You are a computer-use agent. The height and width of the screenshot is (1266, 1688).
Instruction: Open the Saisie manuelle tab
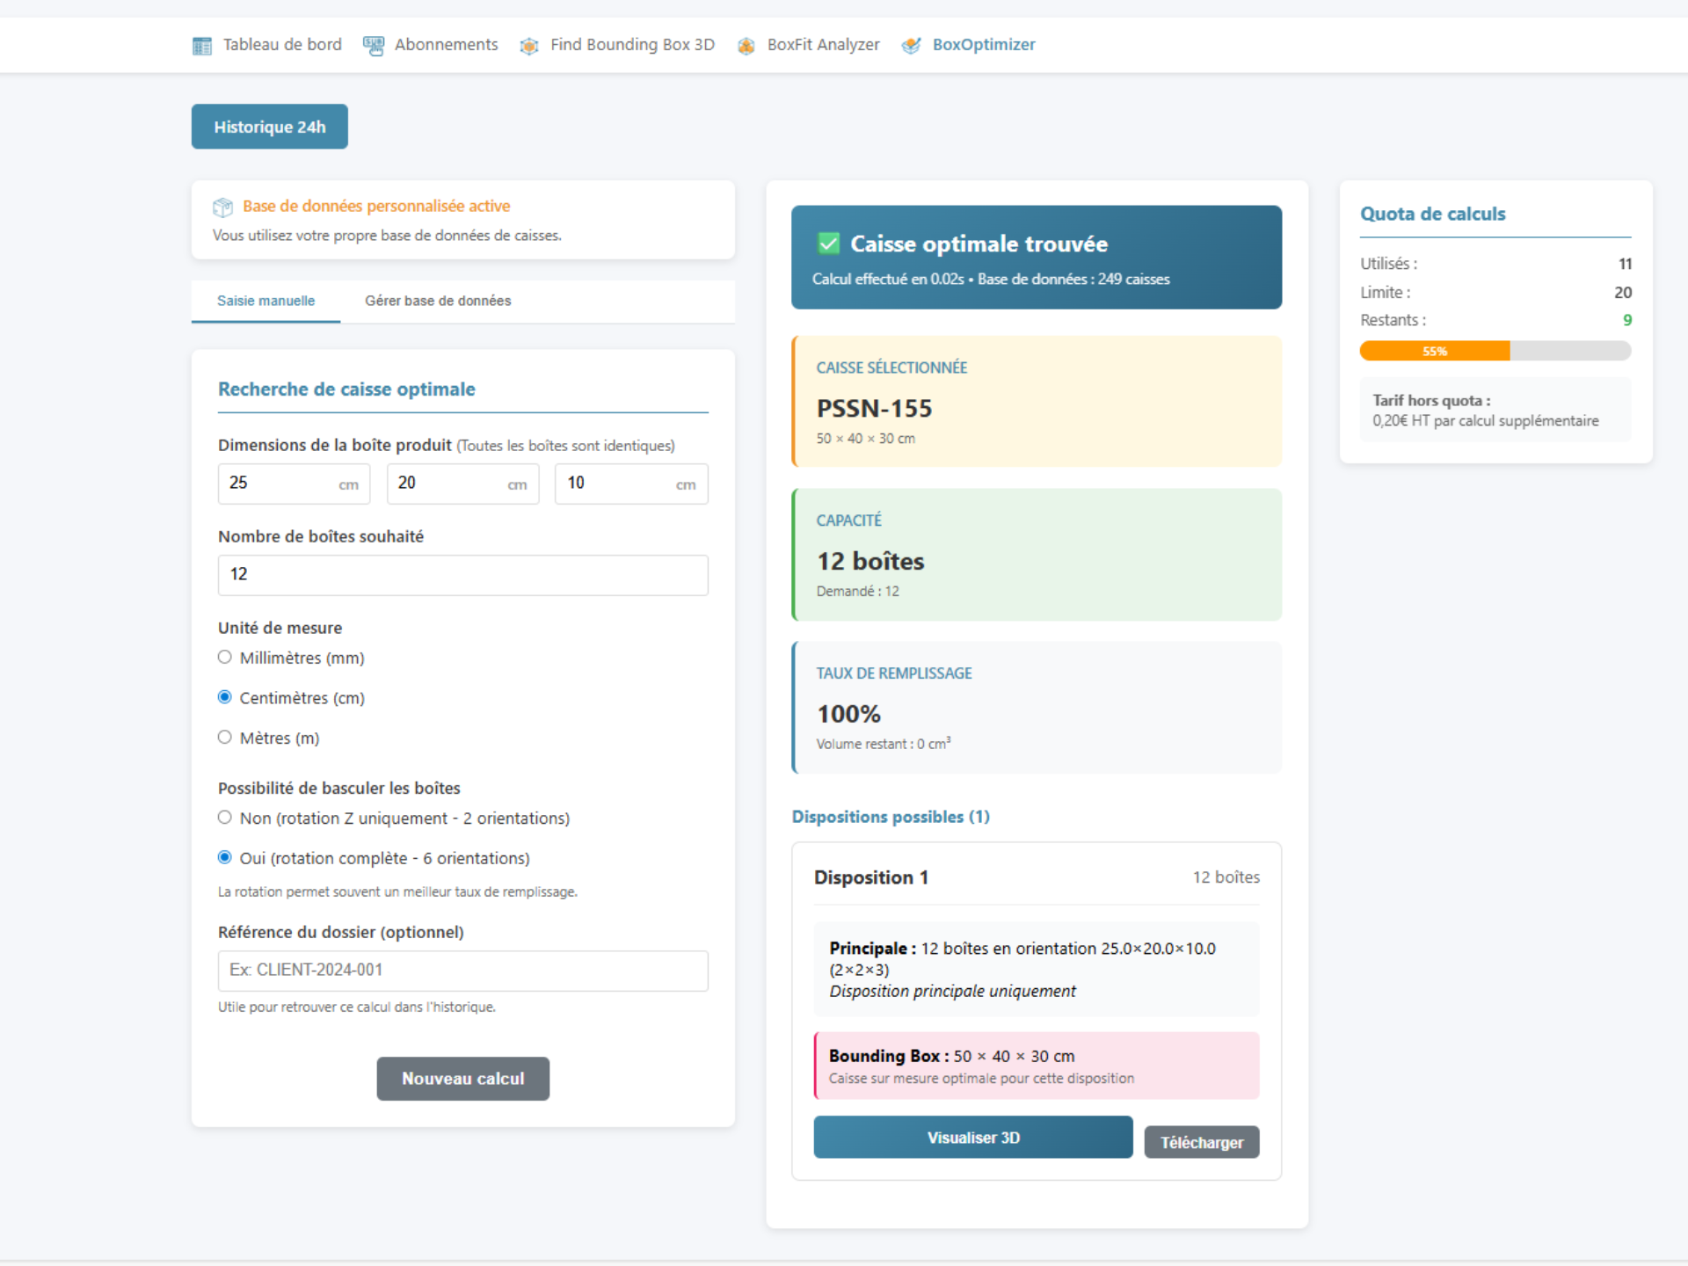pos(265,301)
